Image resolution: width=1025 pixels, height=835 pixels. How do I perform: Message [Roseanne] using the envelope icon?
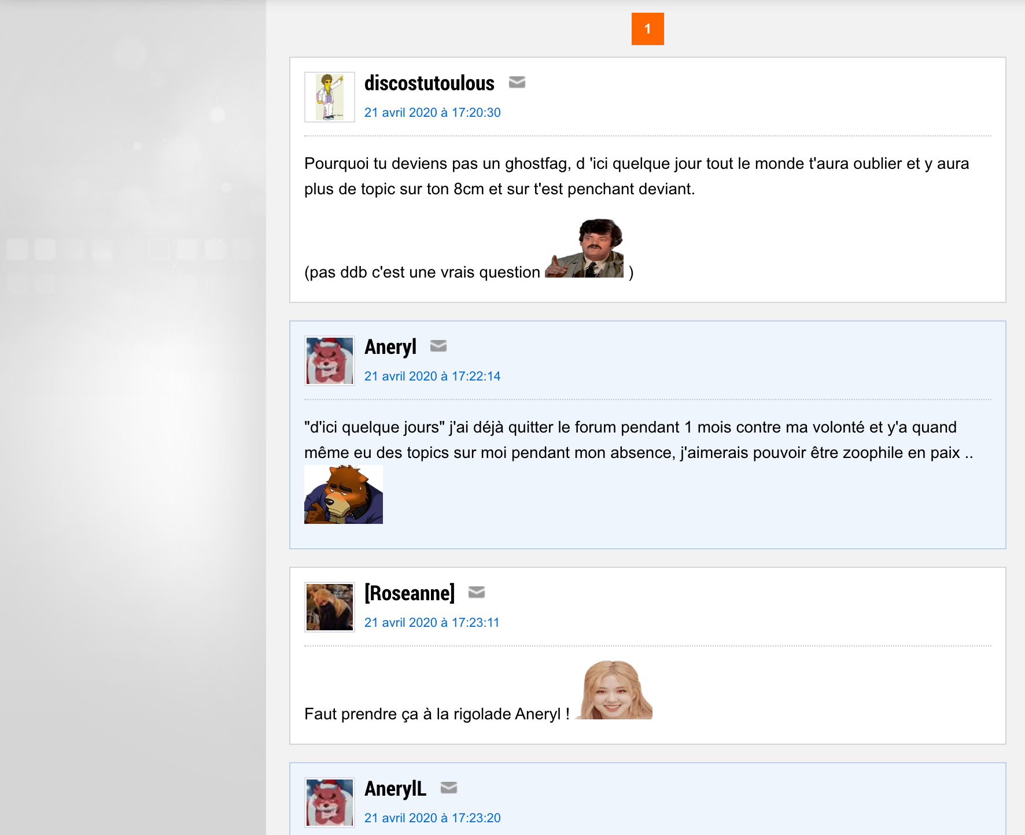pos(477,592)
